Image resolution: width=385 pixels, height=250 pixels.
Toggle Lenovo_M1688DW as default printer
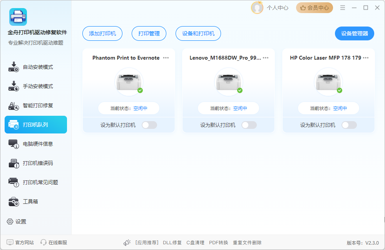[x=249, y=125]
